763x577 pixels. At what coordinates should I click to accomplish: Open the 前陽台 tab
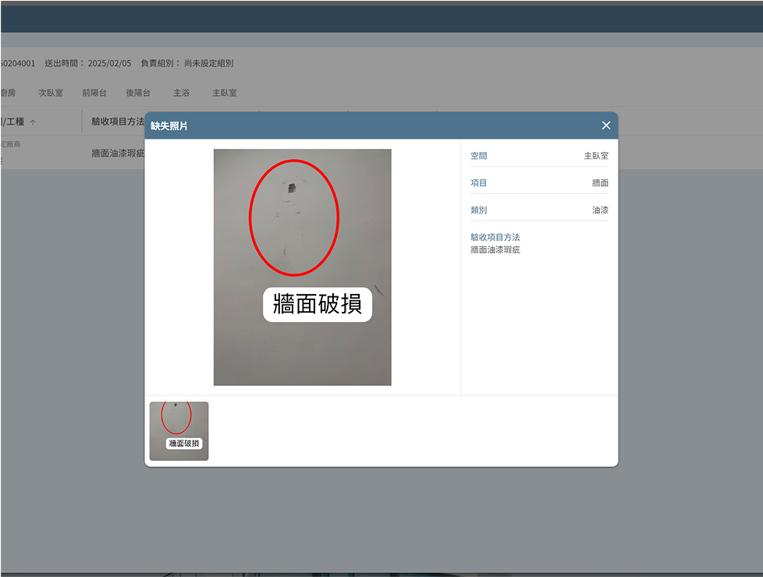[94, 93]
